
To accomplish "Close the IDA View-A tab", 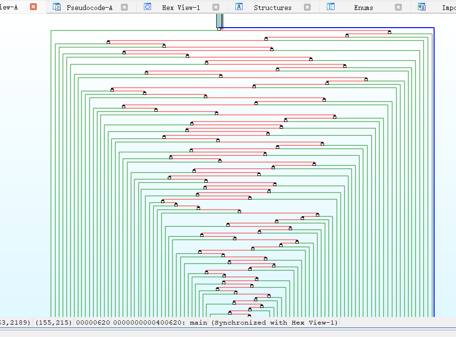I will (33, 7).
